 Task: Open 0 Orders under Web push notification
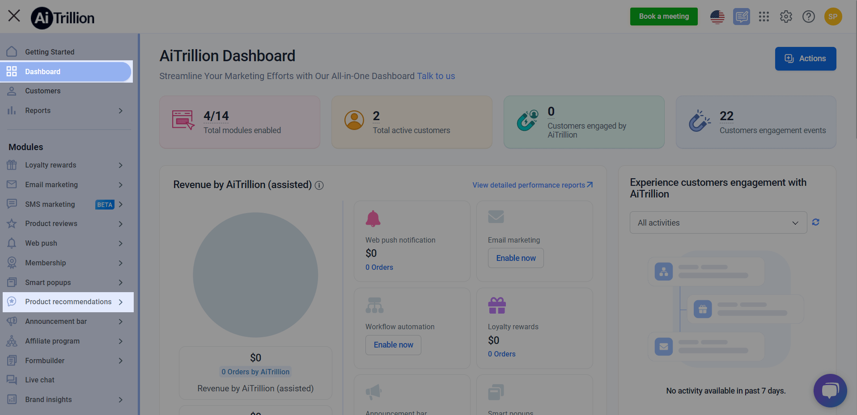pyautogui.click(x=379, y=267)
